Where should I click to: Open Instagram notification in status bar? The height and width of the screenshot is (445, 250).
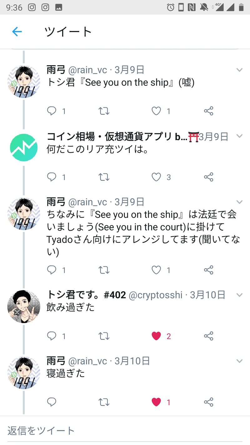32,7
